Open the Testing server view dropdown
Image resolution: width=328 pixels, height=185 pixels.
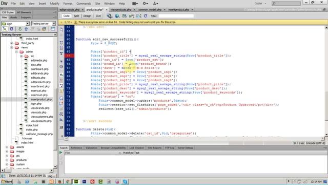point(54,24)
